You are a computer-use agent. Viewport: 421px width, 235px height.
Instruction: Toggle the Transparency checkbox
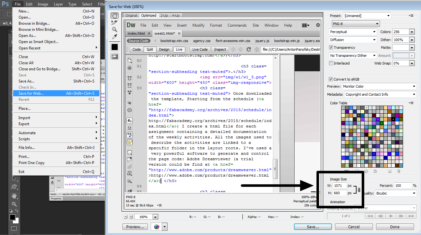[331, 48]
